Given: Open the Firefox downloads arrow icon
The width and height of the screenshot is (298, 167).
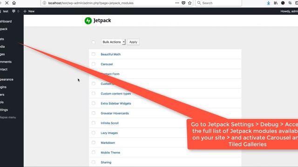Looking at the screenshot, I should click(x=268, y=3).
